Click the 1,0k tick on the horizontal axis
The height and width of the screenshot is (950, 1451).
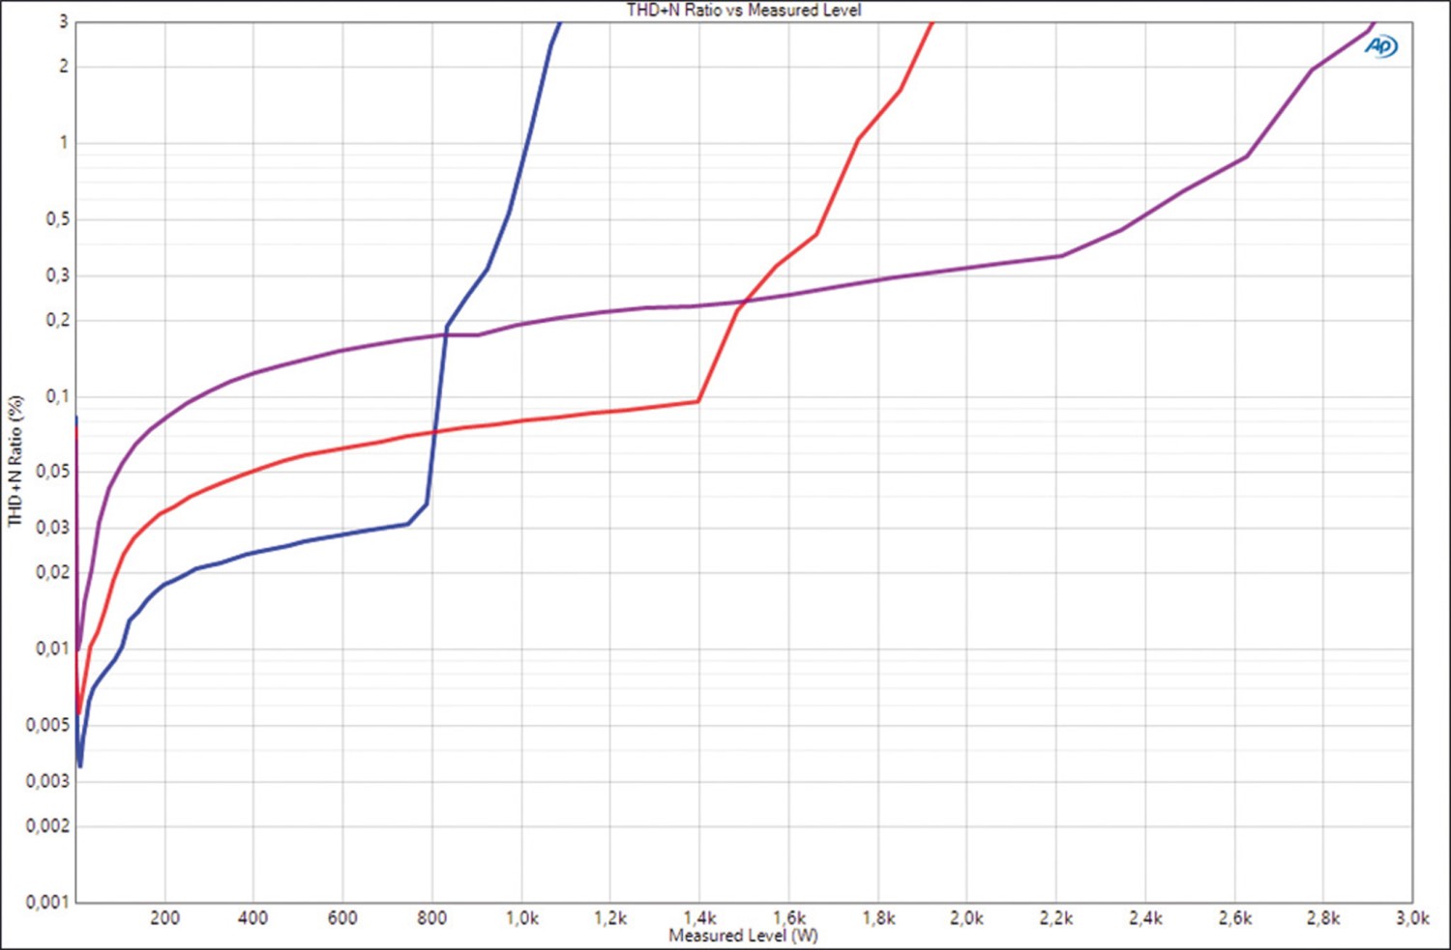(x=521, y=918)
